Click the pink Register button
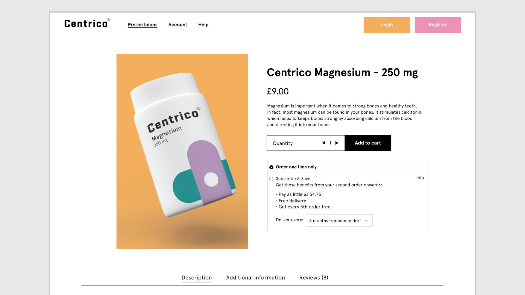This screenshot has height=295, width=525. [437, 25]
